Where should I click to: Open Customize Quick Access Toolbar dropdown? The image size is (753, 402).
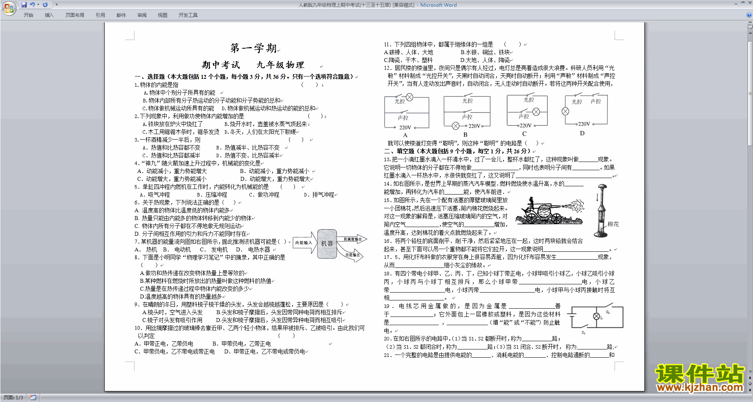point(56,5)
